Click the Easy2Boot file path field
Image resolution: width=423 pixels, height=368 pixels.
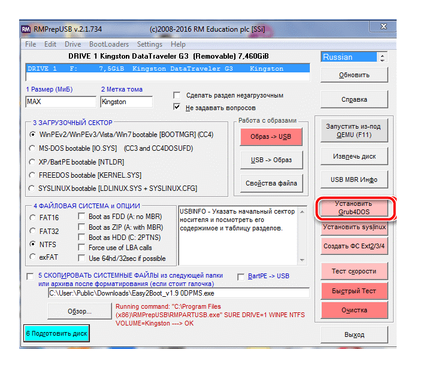tap(179, 293)
